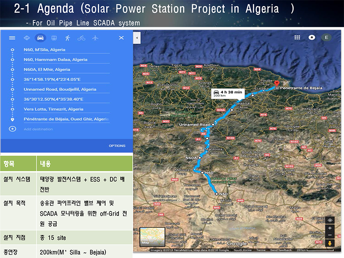
Task: Select best travel mode icon
Action: coord(27,38)
